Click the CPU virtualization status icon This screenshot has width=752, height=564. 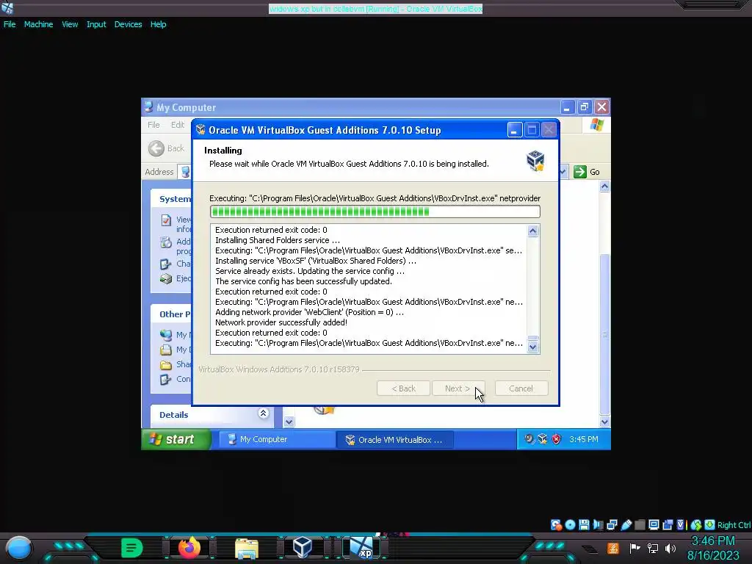click(x=681, y=524)
